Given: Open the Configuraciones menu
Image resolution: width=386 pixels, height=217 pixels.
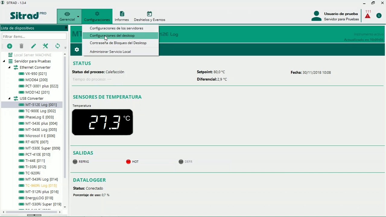Looking at the screenshot, I should click(x=97, y=16).
